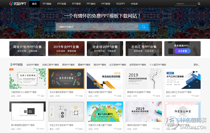Click title 淡雅绿色叶子小清新PPT模板
210x133 pixels.
24,92
